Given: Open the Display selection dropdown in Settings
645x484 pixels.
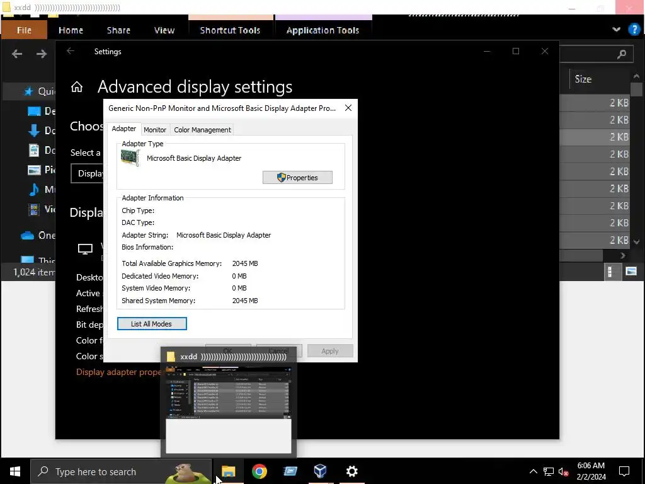Looking at the screenshot, I should [x=87, y=173].
